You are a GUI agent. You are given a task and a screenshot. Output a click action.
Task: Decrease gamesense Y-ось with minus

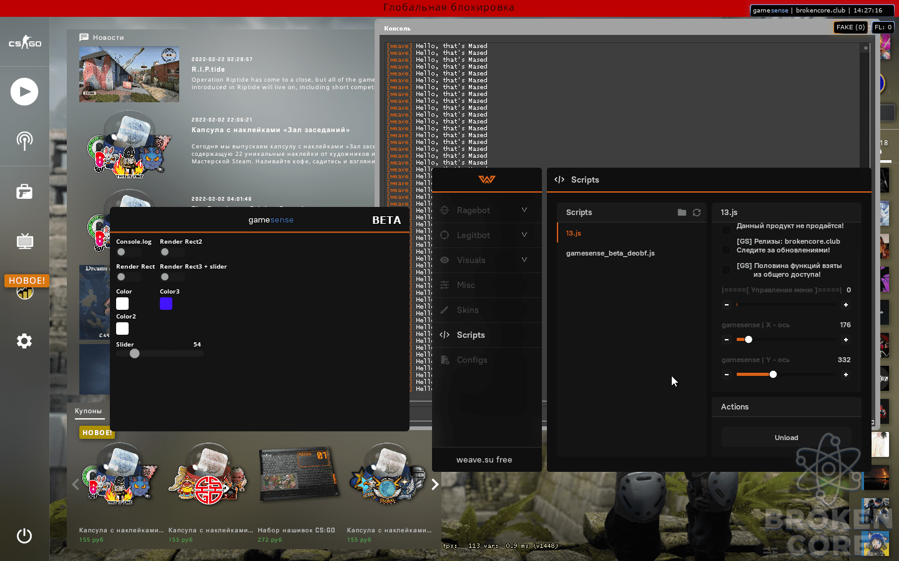pos(727,375)
